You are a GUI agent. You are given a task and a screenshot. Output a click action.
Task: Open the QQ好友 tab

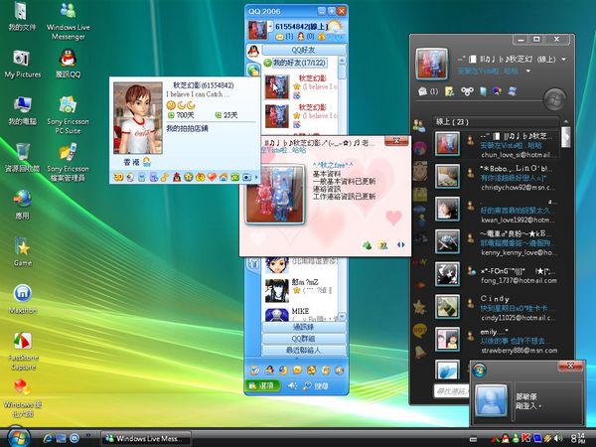click(x=303, y=50)
